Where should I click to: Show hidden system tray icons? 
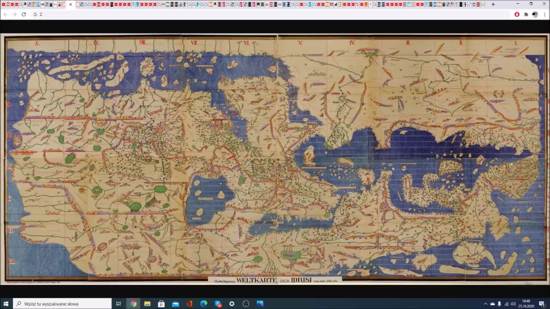tap(486, 304)
